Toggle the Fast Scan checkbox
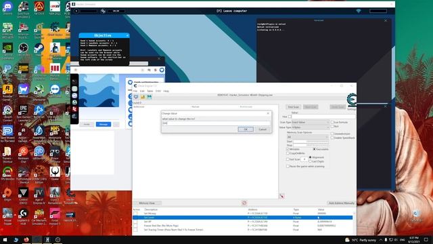 [x=288, y=159]
